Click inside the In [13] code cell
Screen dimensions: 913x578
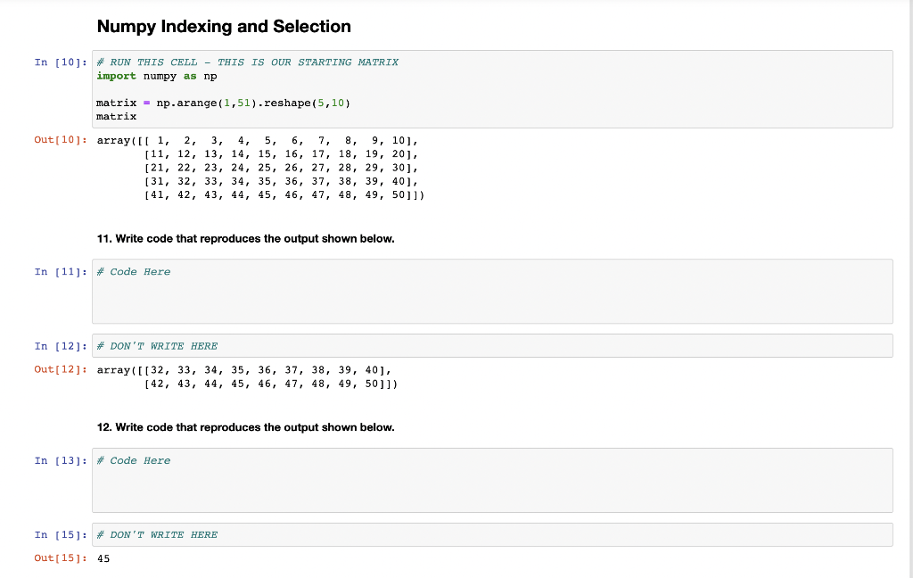(x=492, y=480)
